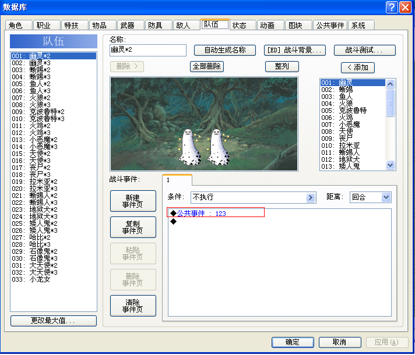415x355 pixels.
Task: Select troop 028: 哈比*3
Action: click(x=54, y=244)
